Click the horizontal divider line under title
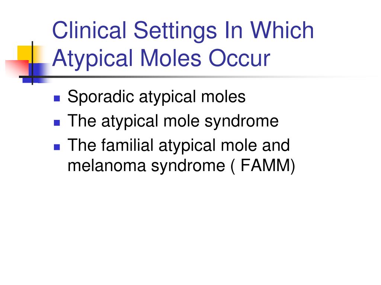This screenshot has width=381, height=285. click(x=194, y=77)
